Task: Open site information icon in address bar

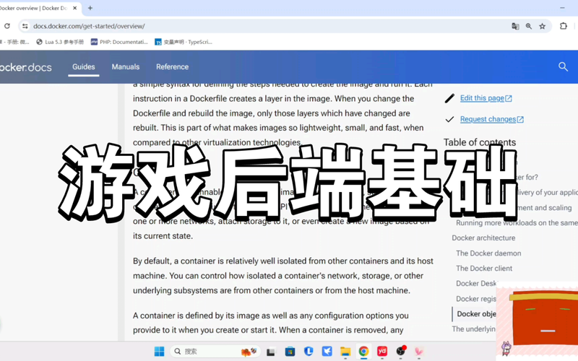Action: click(25, 26)
